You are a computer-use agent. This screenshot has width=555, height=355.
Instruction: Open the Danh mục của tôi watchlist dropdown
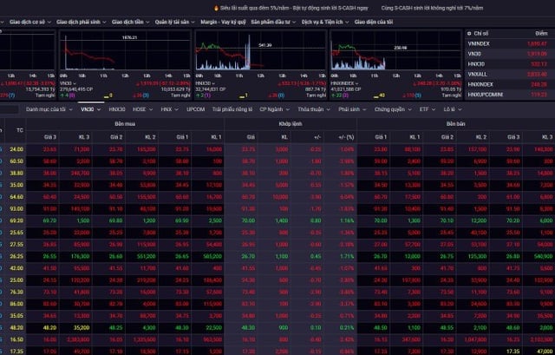[48, 110]
